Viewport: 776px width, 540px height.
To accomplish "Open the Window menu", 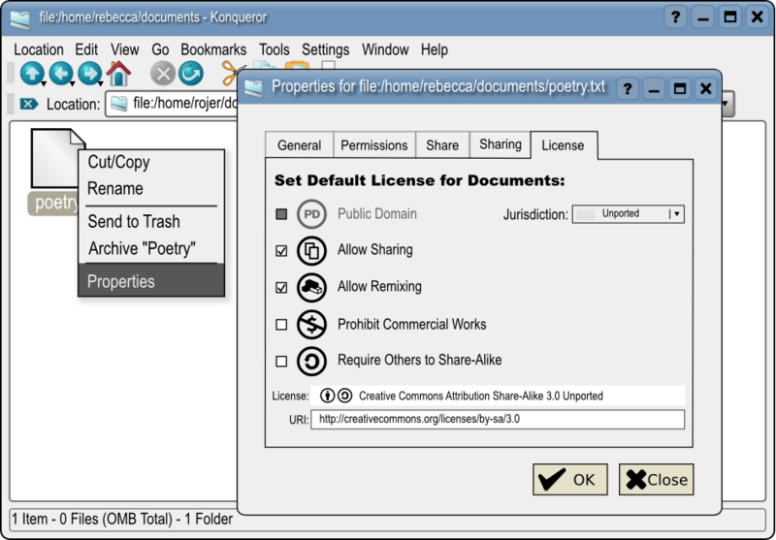I will (385, 50).
